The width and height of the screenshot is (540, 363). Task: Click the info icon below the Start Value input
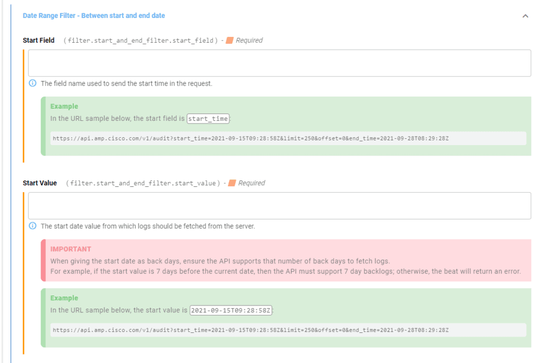pos(33,226)
